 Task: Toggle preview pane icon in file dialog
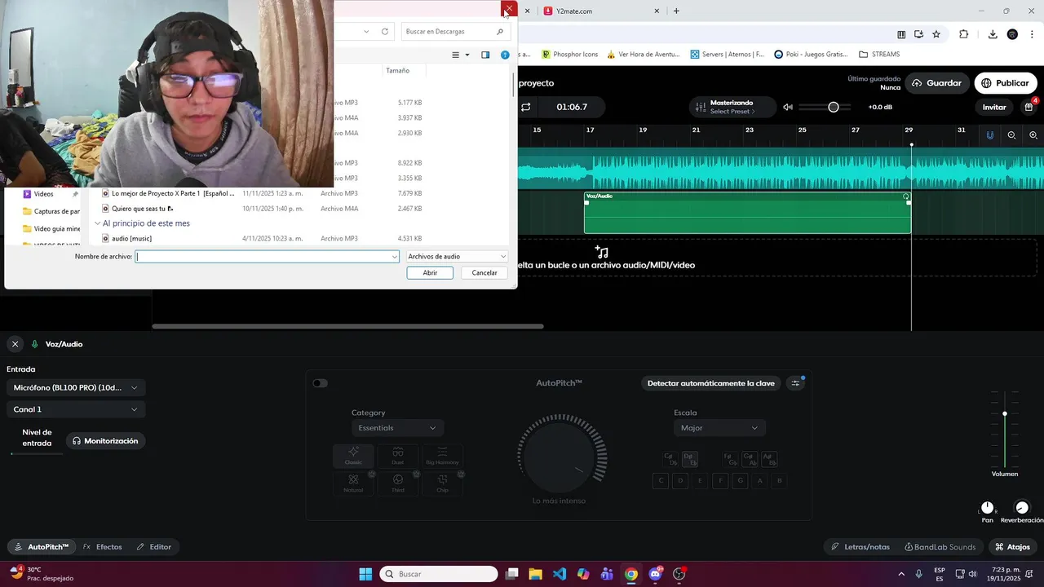point(485,55)
